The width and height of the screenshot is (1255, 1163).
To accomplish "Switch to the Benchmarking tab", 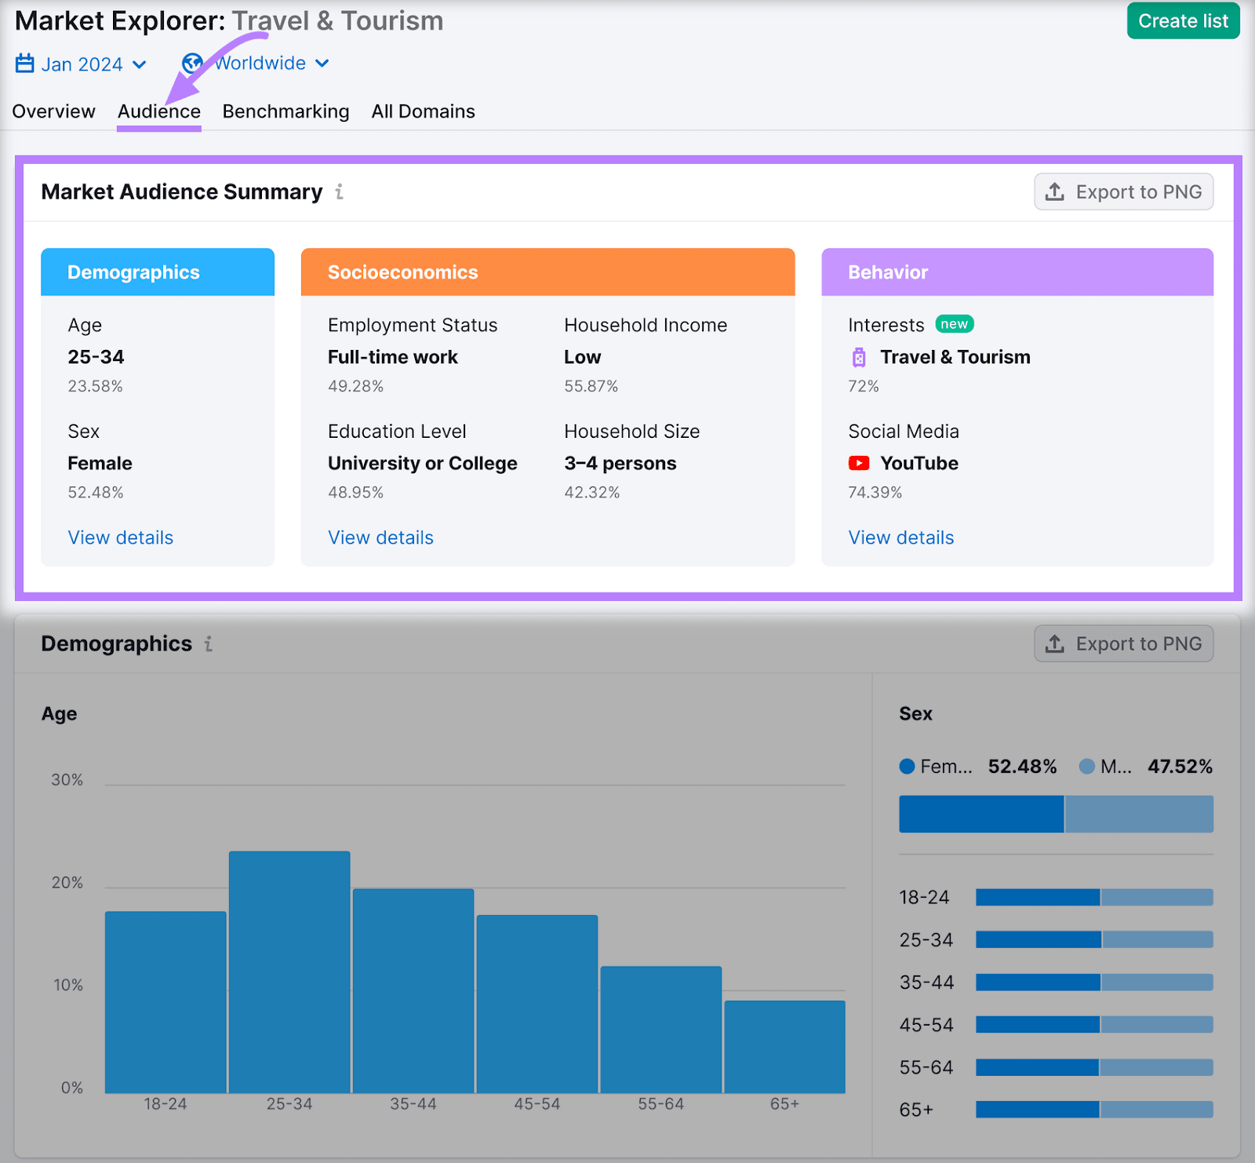I will tap(286, 111).
